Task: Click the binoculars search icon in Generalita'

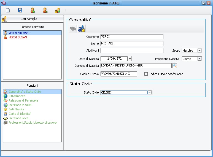Action: tap(73, 28)
